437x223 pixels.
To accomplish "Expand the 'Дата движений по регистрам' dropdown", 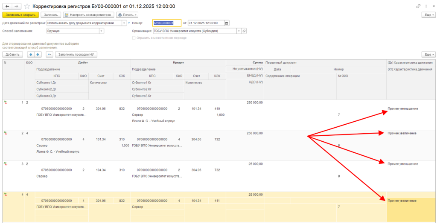I will coord(124,23).
